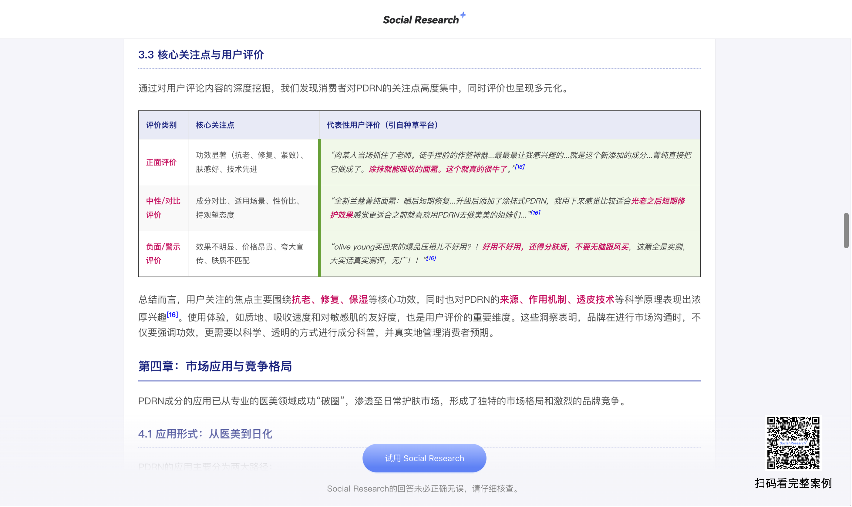Click the 试用 Social Research button
This screenshot has height=507, width=852.
pyautogui.click(x=424, y=458)
